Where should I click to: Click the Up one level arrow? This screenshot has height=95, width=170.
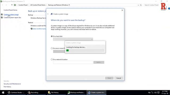pyautogui.click(x=12, y=5)
